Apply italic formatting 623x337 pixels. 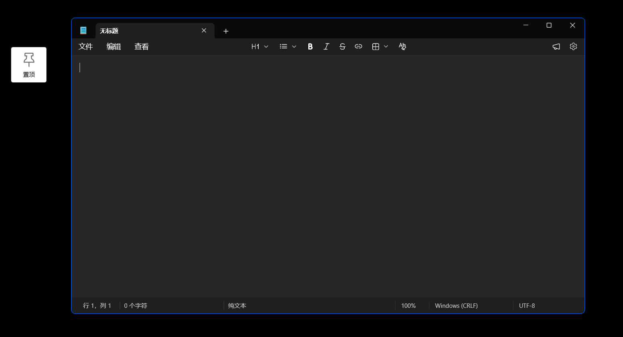(x=326, y=46)
